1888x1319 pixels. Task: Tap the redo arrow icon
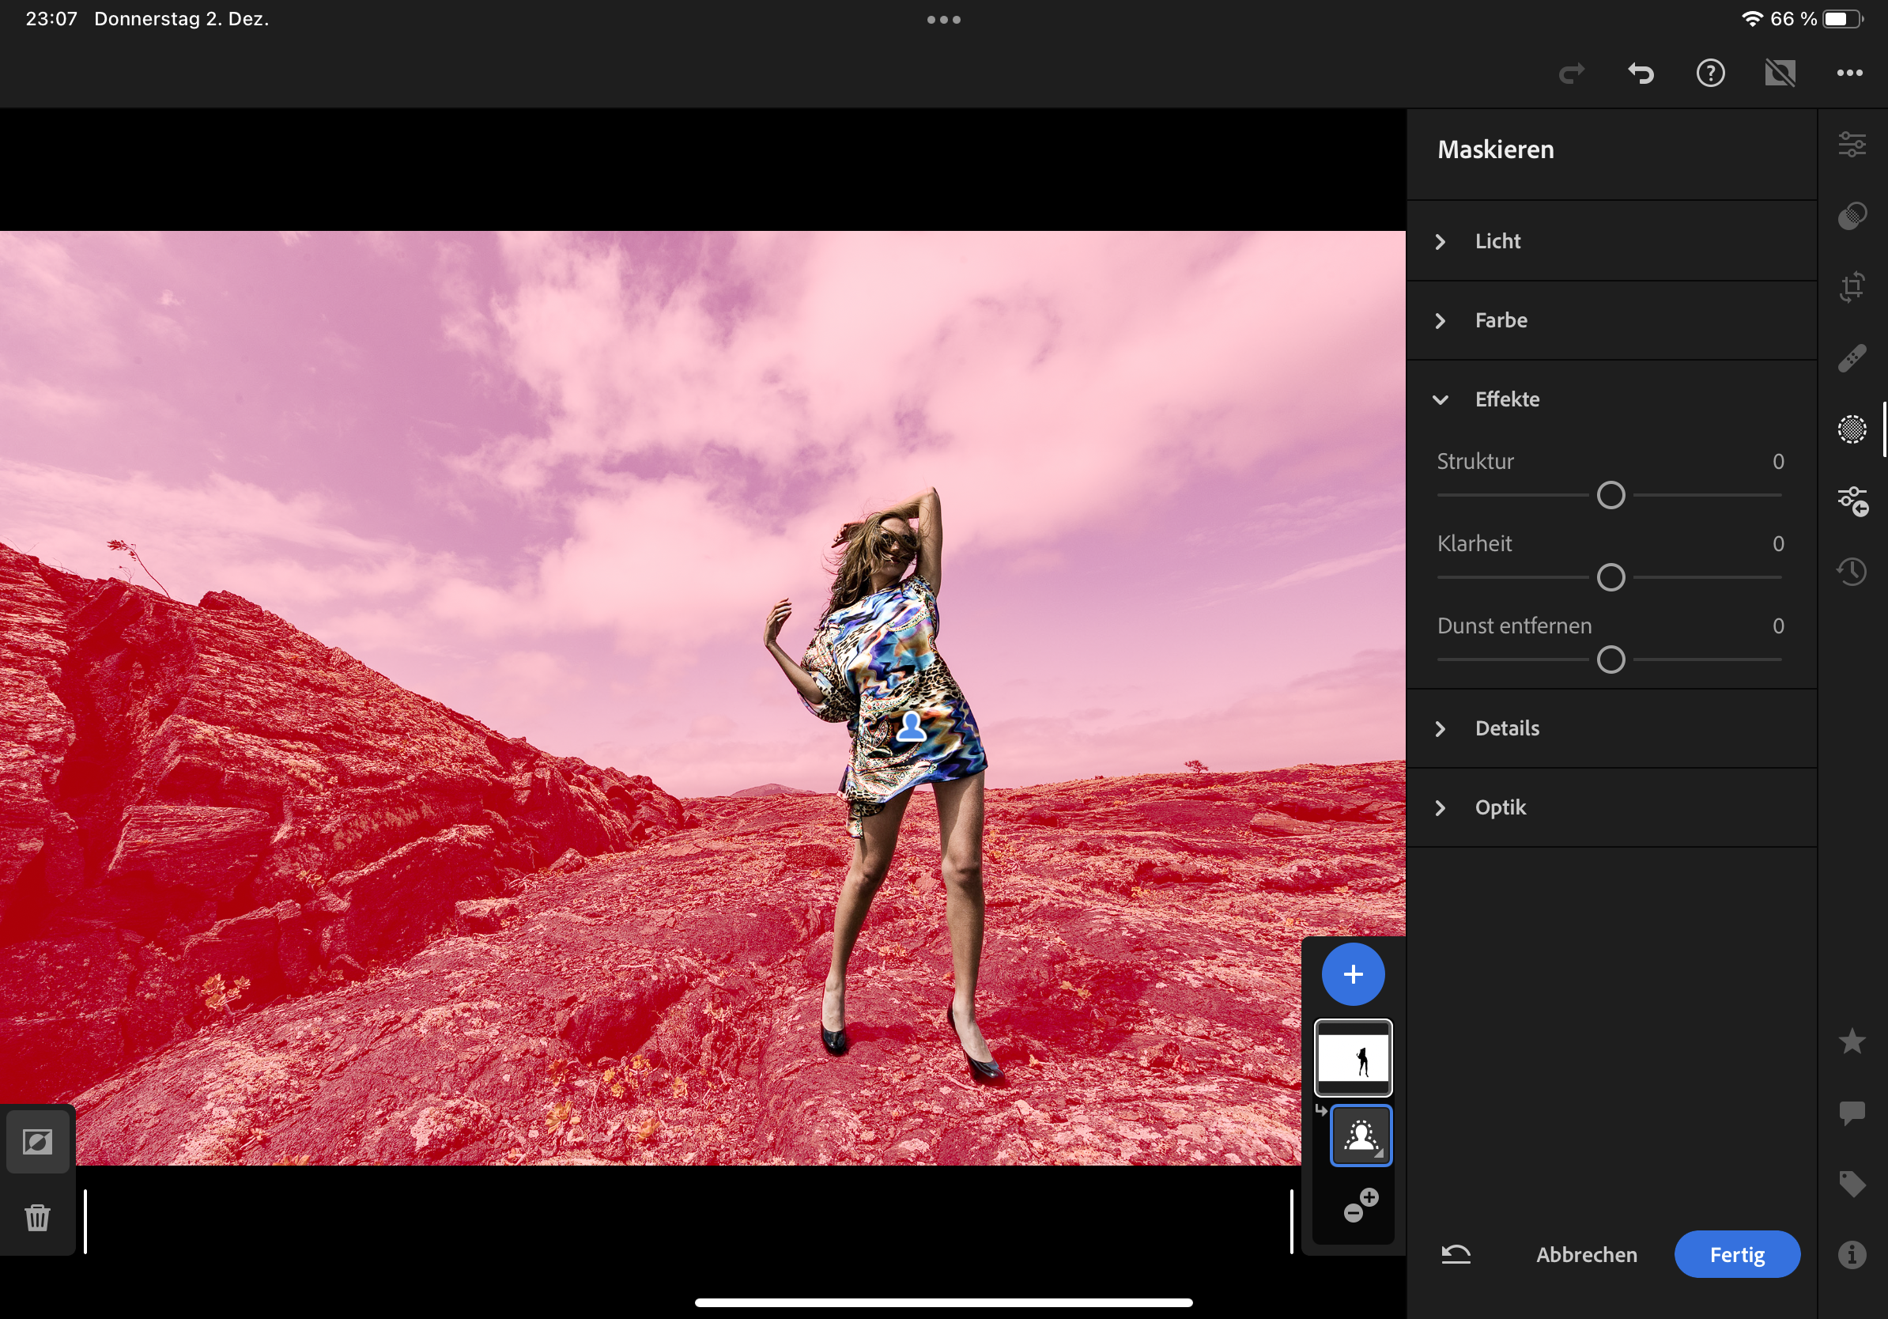click(1572, 74)
